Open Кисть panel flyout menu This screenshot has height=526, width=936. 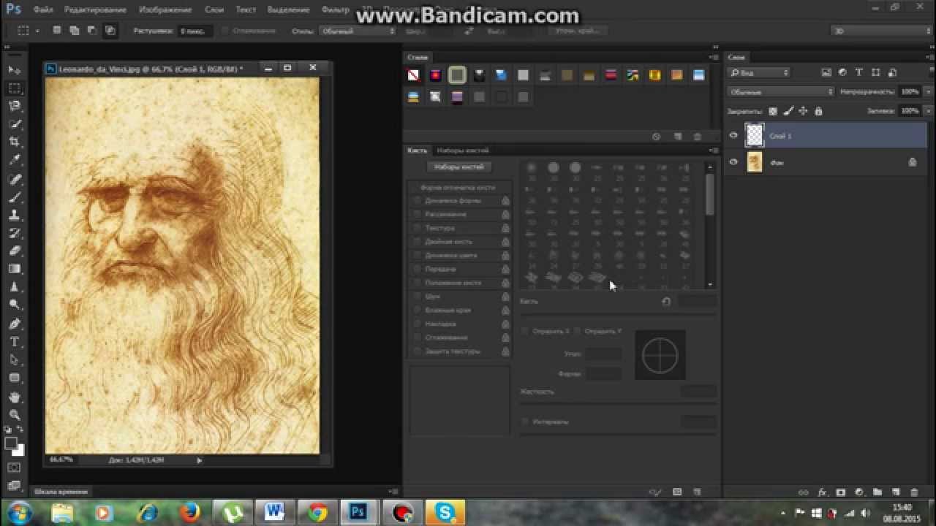point(714,150)
